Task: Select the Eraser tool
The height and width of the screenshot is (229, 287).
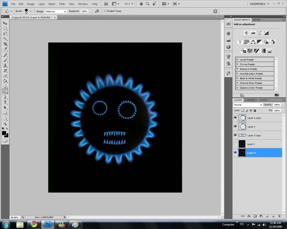Action: point(5,76)
